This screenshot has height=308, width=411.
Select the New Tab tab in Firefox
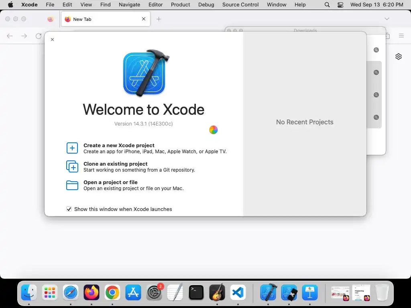click(106, 19)
